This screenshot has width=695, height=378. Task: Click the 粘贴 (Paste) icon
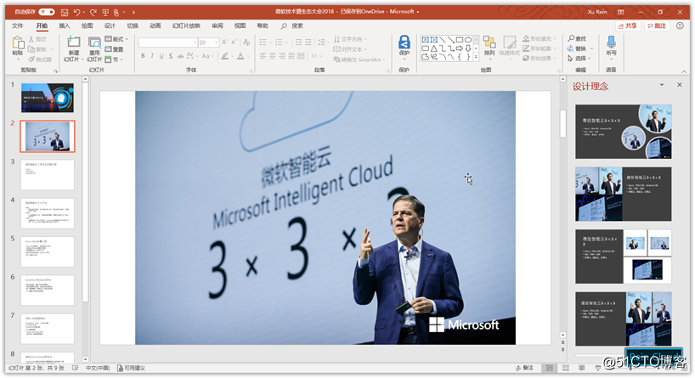pos(18,44)
